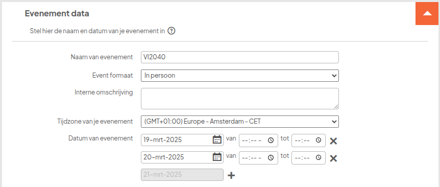Click the greyed 21-mrt-2025 date field
440x187 pixels.
(x=182, y=175)
